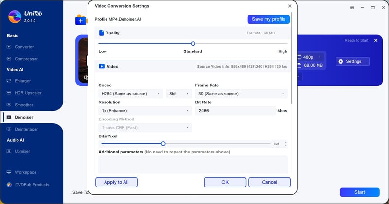
Task: Click the Bit Rate input field
Action: (235, 111)
